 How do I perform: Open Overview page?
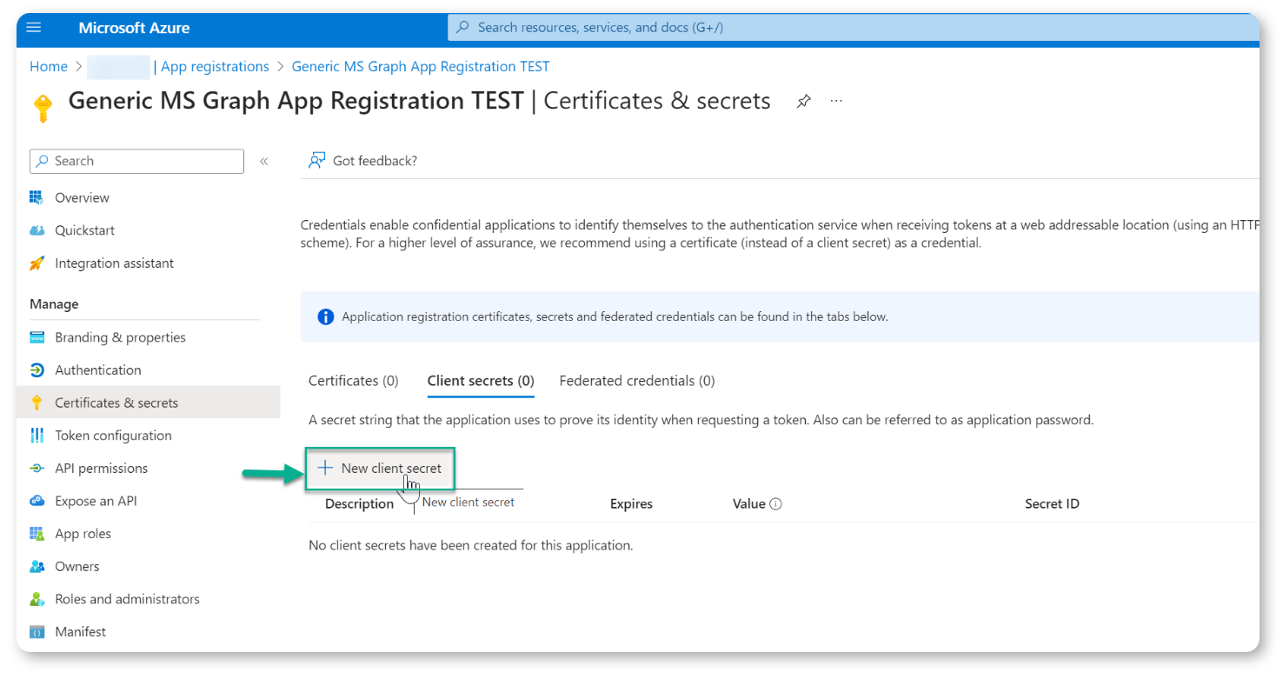82,198
